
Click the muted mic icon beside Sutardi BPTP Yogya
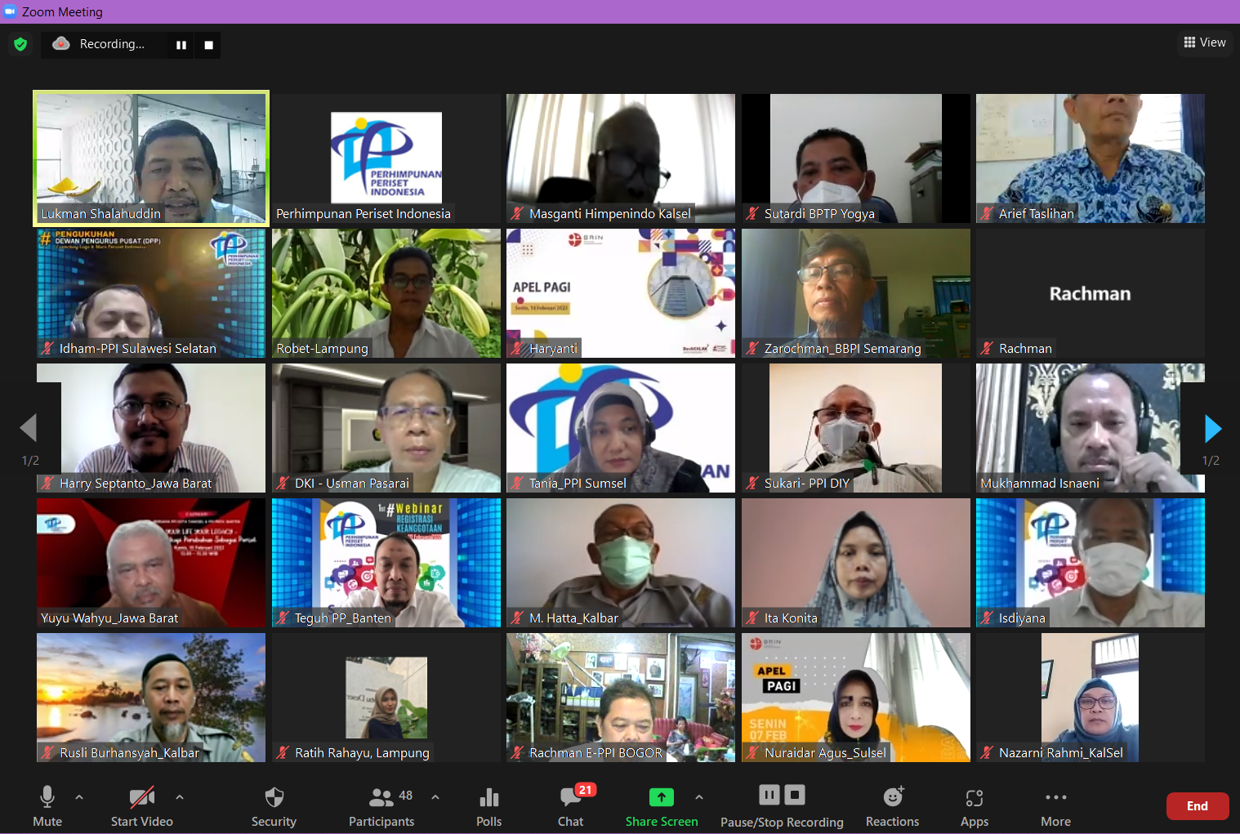coord(753,214)
